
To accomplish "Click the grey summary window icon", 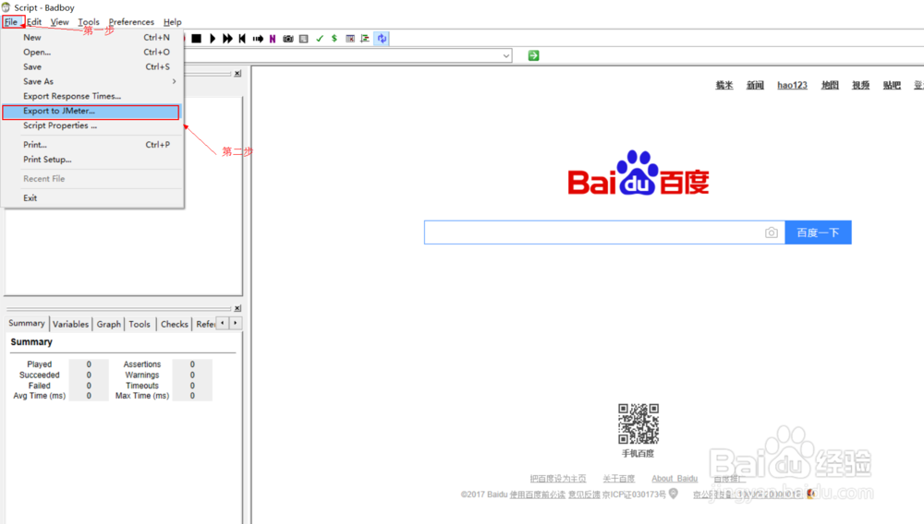I will click(x=303, y=39).
